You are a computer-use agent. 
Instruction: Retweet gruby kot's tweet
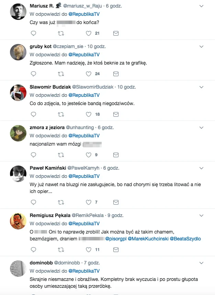61,74
